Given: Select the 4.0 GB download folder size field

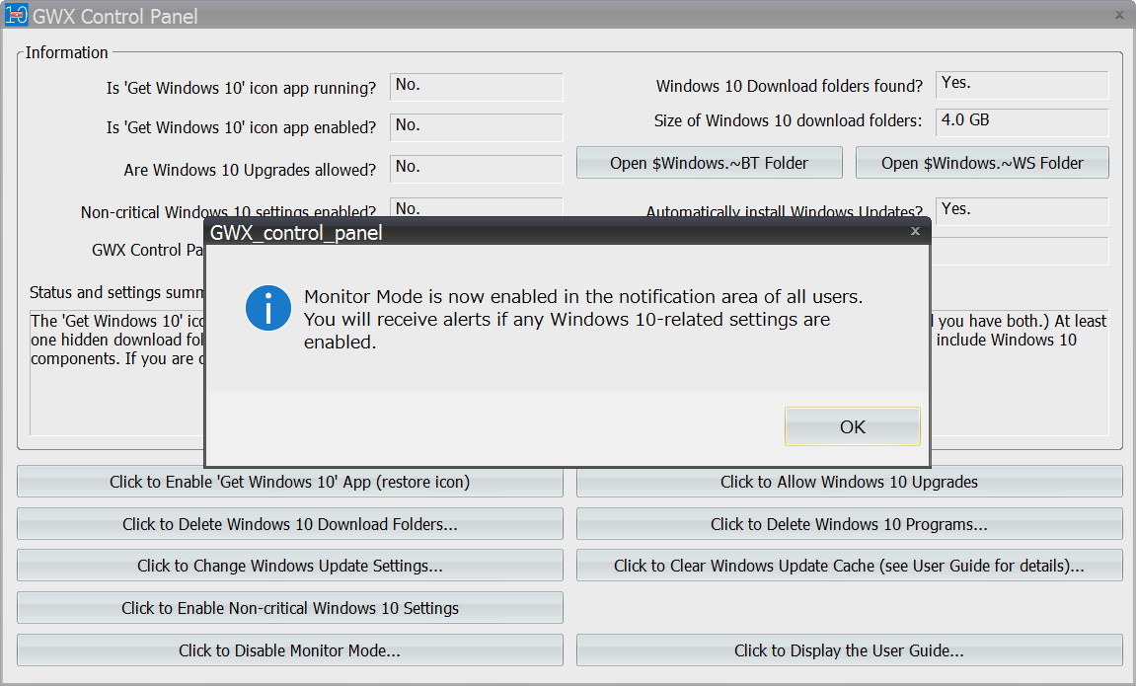Looking at the screenshot, I should pos(1022,120).
